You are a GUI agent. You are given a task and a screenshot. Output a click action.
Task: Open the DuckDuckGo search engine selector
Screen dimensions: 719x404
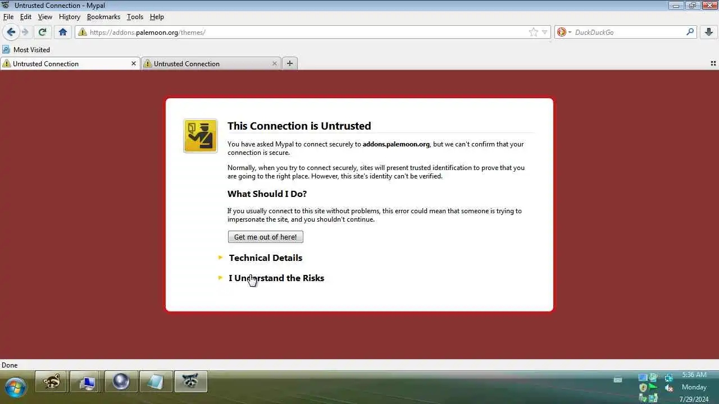(x=563, y=32)
